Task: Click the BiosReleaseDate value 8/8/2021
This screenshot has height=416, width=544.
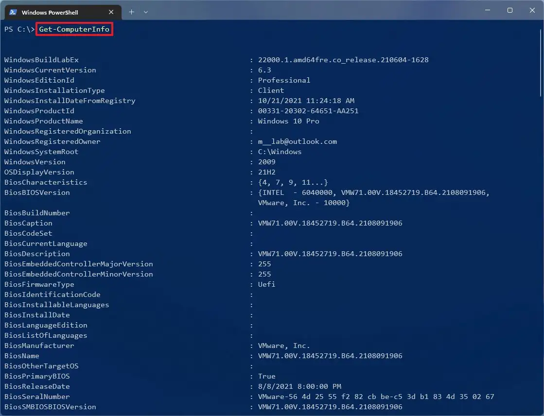Action: (x=299, y=386)
